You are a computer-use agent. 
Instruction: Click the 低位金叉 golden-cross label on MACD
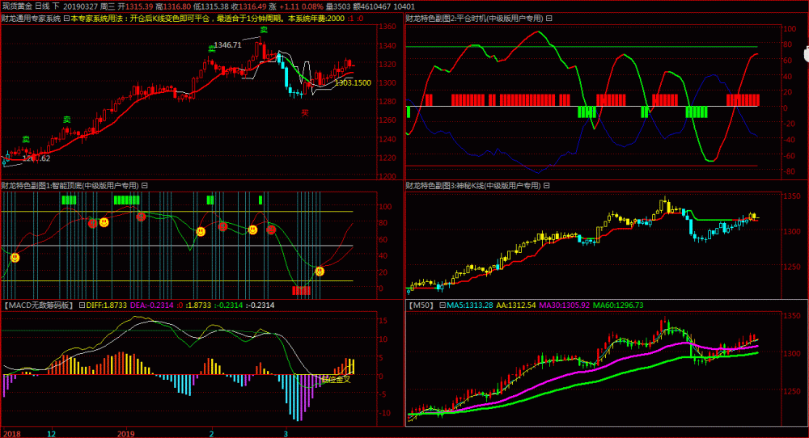point(336,380)
